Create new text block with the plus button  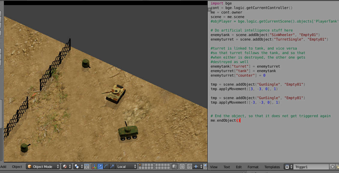[333, 167]
